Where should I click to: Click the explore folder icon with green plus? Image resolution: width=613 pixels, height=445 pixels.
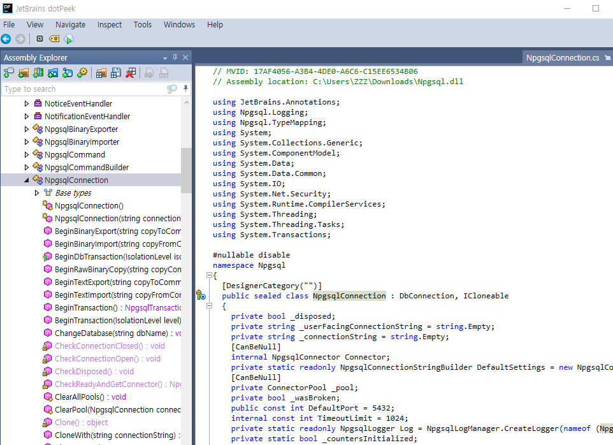click(x=24, y=73)
